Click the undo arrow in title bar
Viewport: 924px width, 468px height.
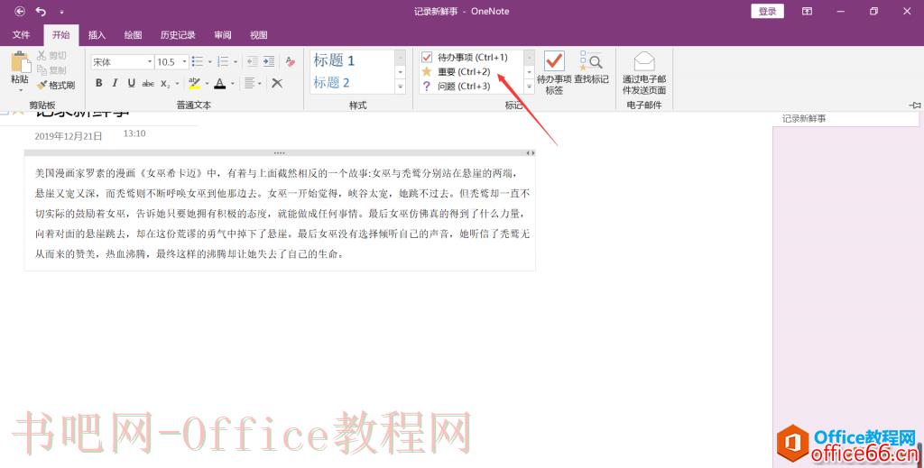coord(41,11)
